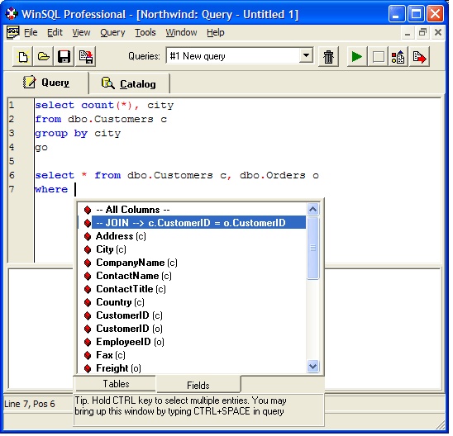This screenshot has width=453, height=436.
Task: Click the diamond icon beside City (c)
Action: coord(88,249)
